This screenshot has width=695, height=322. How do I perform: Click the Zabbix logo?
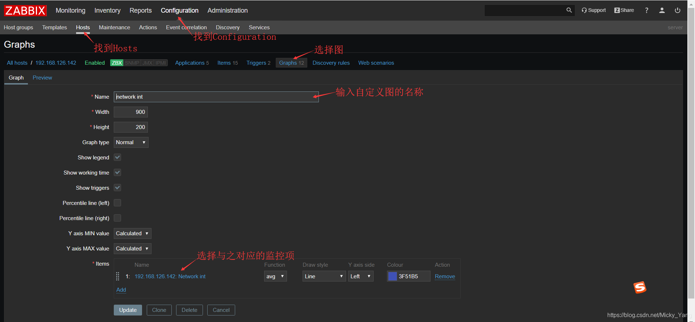click(25, 10)
